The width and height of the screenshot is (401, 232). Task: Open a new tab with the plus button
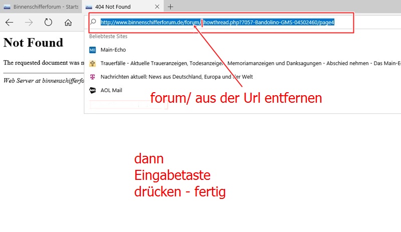(170, 7)
